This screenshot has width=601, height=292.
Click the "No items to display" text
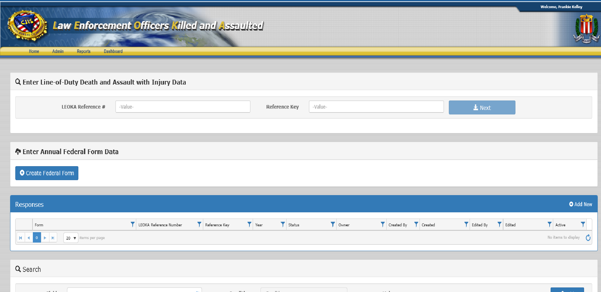[564, 237]
